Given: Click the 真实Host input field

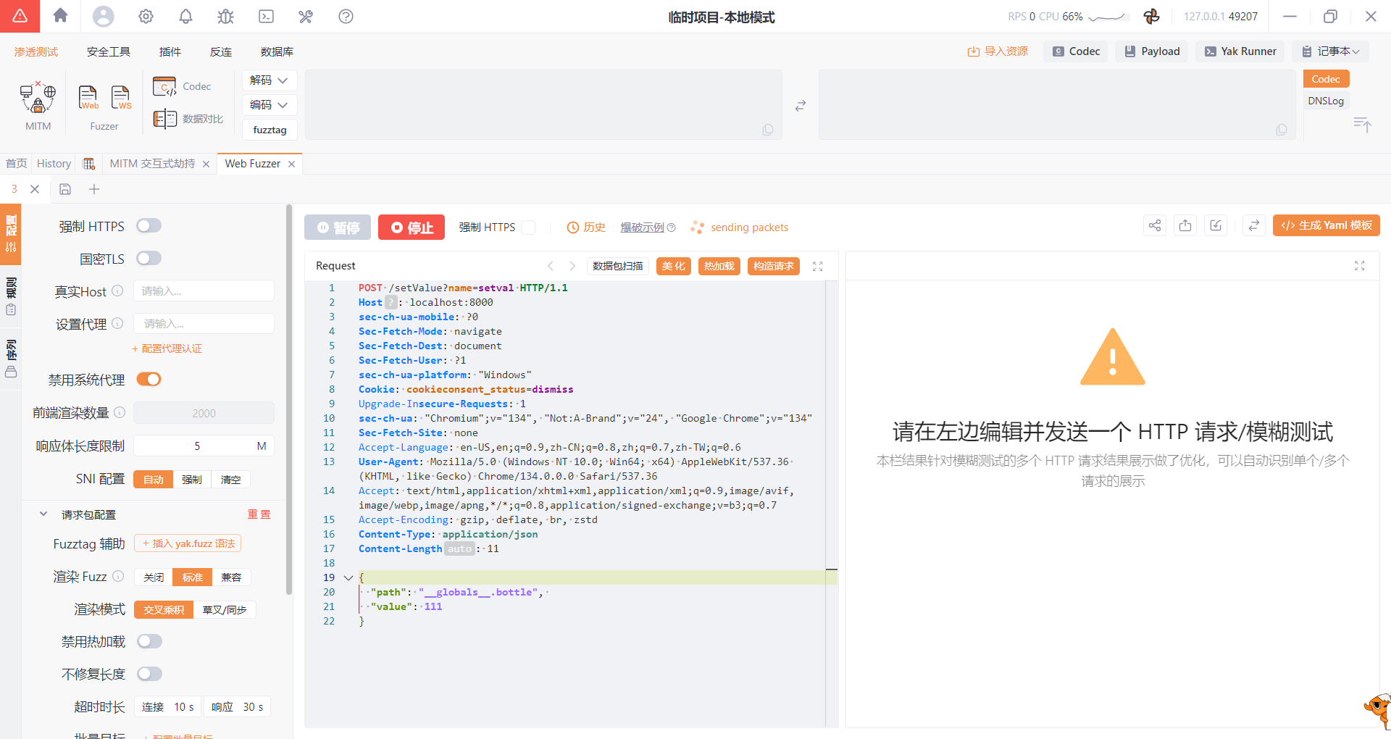Looking at the screenshot, I should (x=204, y=291).
